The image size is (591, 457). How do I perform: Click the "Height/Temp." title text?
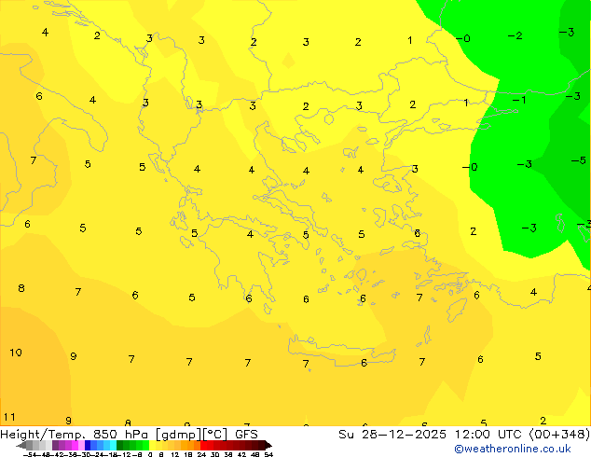click(44, 435)
